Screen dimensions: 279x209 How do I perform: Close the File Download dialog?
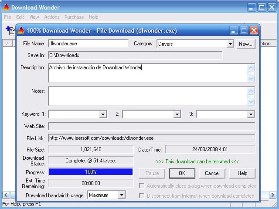pos(254,30)
